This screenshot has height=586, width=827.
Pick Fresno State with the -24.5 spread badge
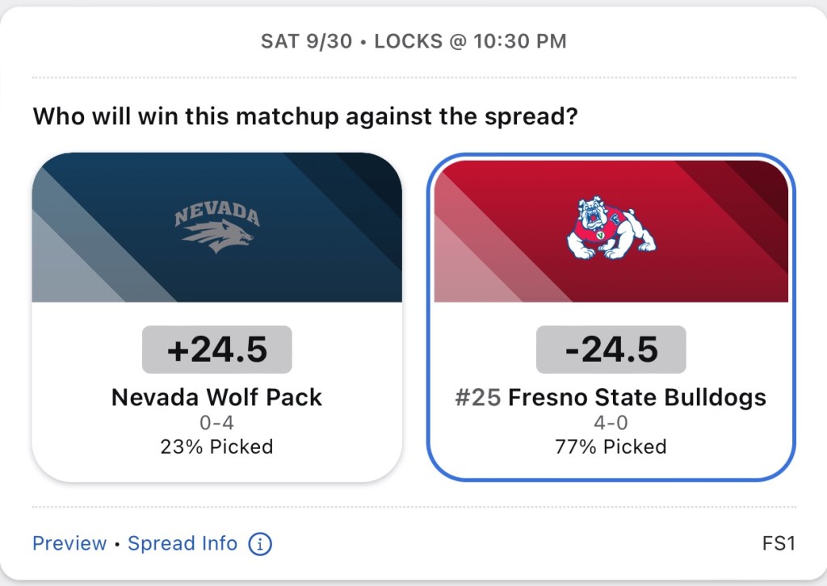click(x=611, y=350)
